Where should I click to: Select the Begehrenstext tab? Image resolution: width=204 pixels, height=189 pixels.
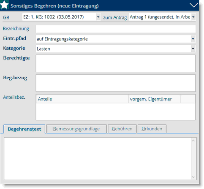[x=24, y=129]
